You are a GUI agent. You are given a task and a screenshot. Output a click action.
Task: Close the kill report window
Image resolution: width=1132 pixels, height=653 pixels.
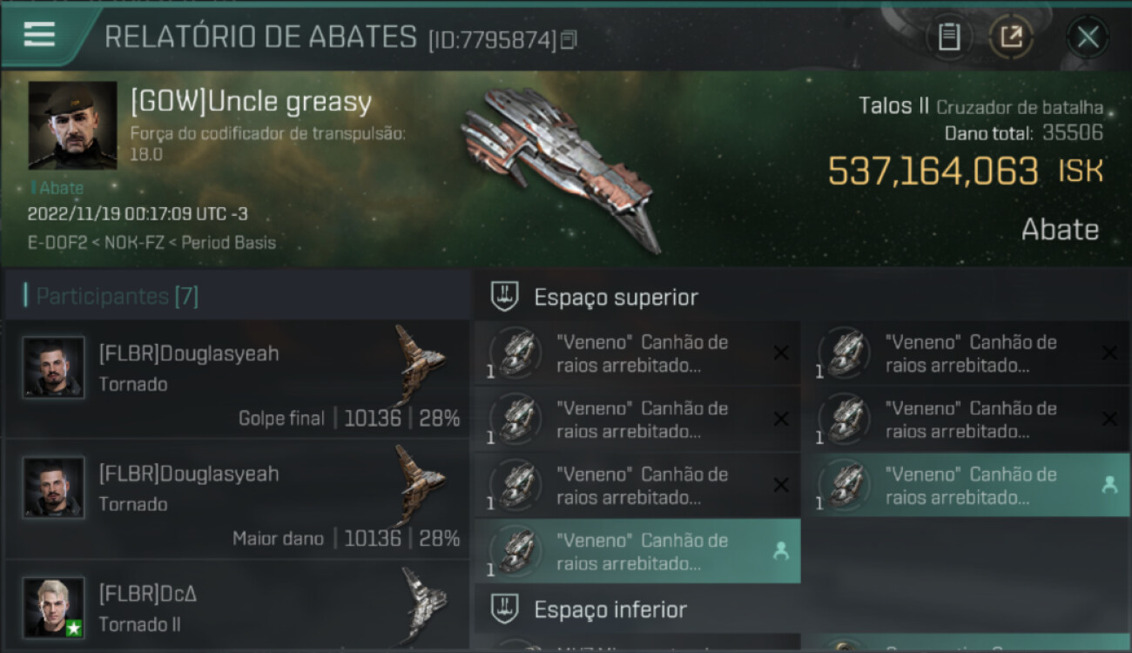point(1088,37)
